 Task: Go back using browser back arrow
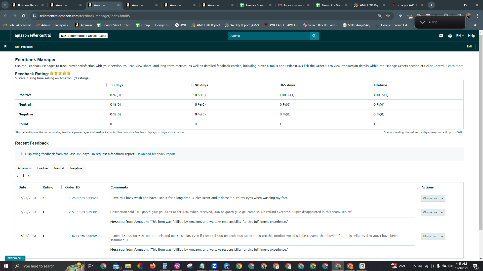(x=6, y=16)
